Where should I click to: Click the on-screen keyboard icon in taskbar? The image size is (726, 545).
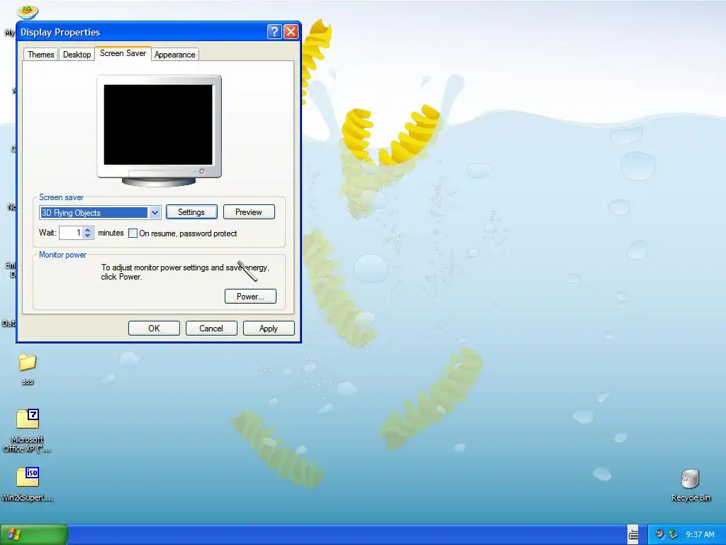pos(633,535)
